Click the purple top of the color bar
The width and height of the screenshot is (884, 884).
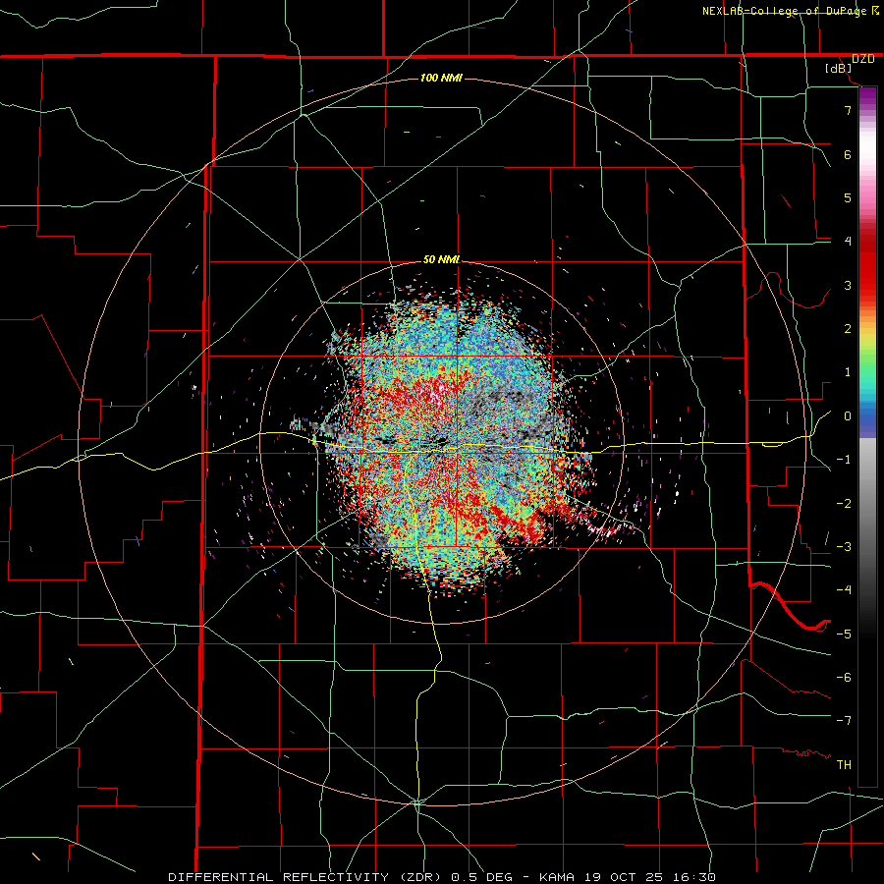click(867, 96)
